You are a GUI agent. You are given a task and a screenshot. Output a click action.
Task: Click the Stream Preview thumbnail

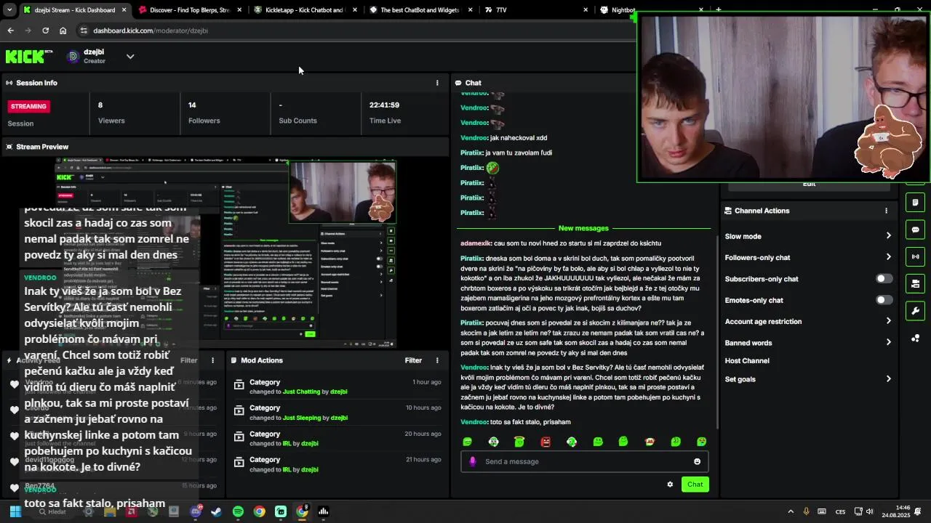point(226,252)
